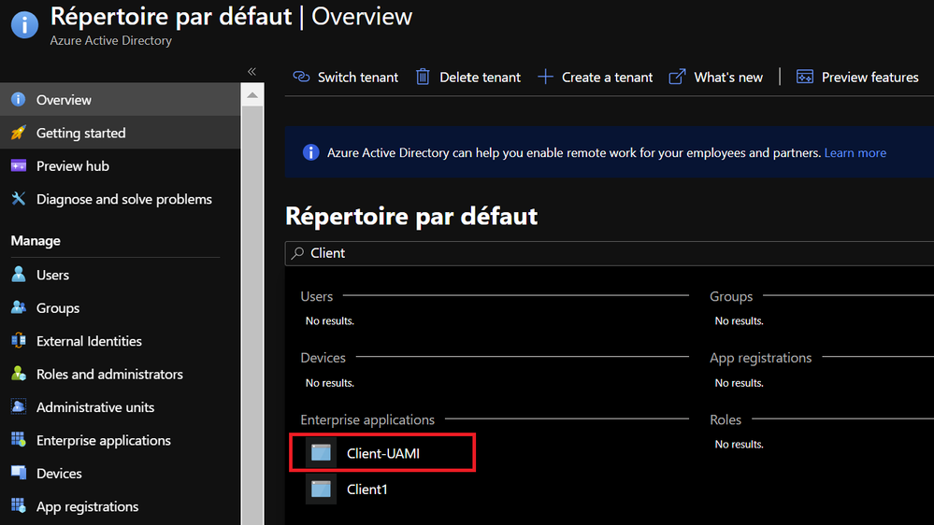Open Diagnose and solve problems
Screen dimensions: 934x525
[x=121, y=199]
